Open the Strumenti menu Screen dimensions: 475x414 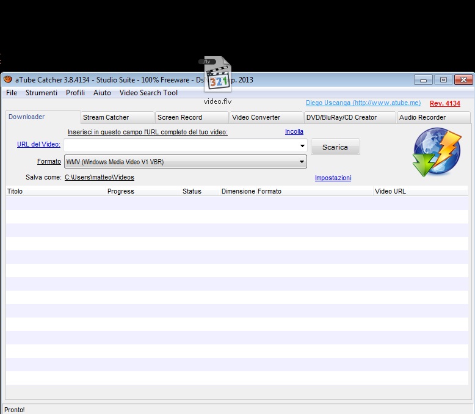41,93
